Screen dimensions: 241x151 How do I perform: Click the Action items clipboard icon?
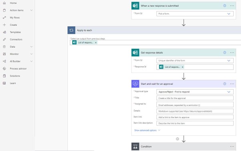[x=4, y=10]
